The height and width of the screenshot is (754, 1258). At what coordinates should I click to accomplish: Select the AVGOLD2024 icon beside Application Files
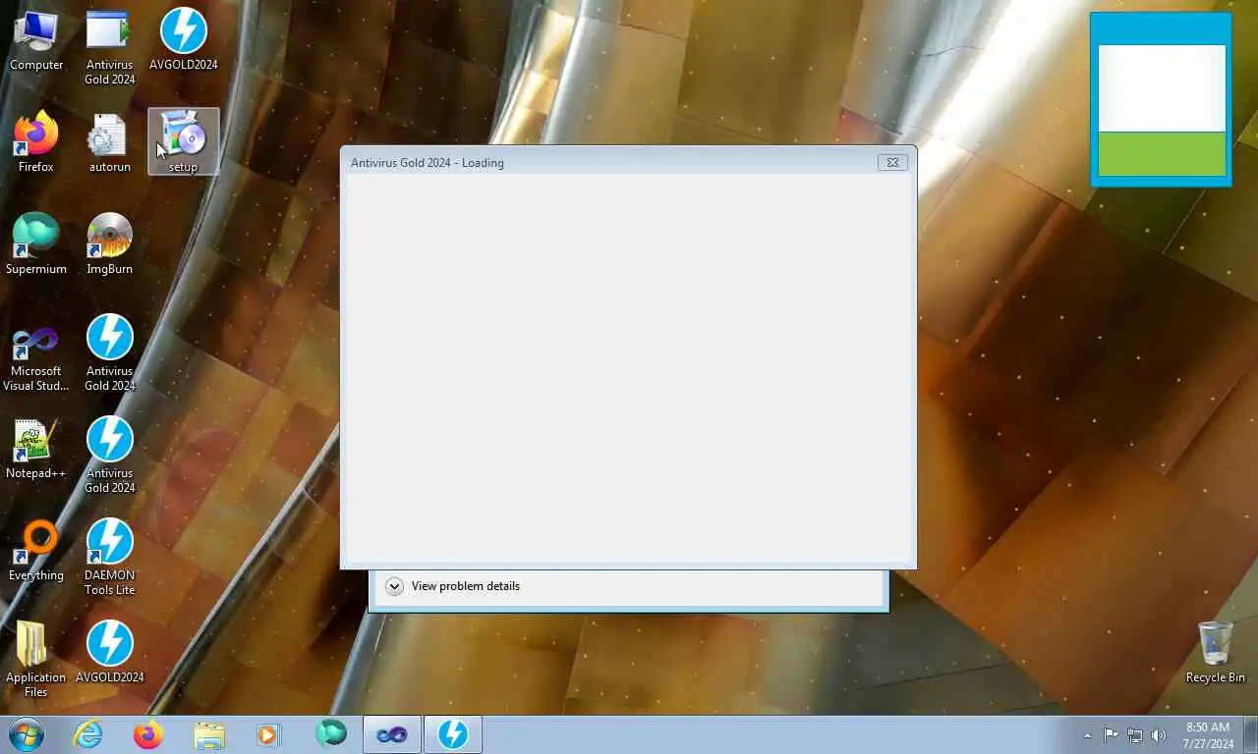pyautogui.click(x=109, y=653)
